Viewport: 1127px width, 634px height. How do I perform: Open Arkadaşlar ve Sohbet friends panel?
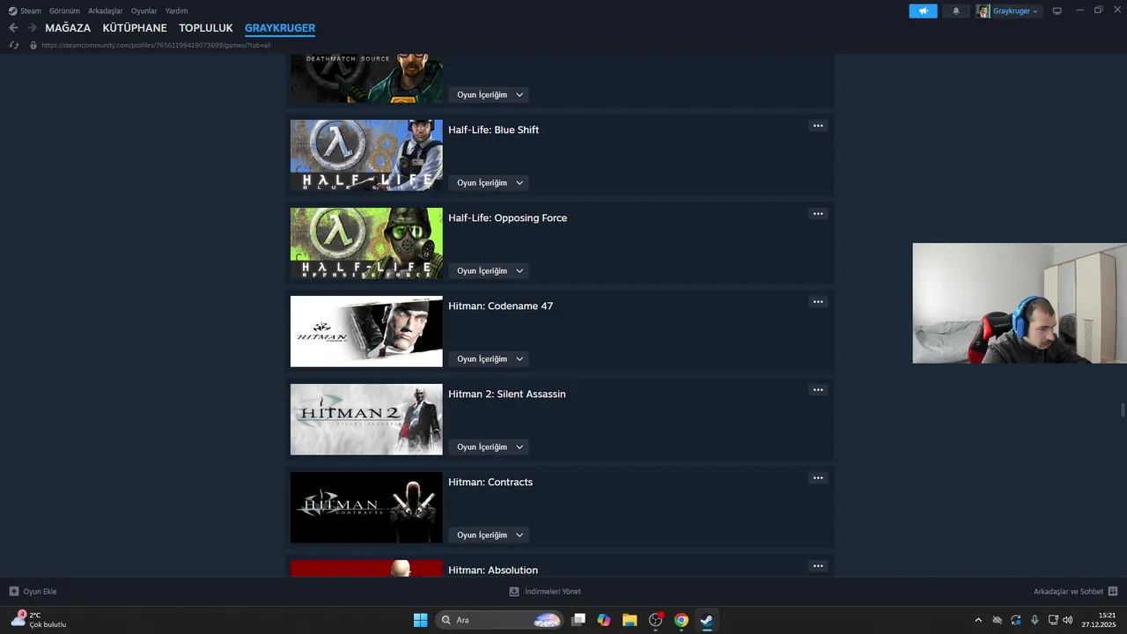coord(1075,592)
